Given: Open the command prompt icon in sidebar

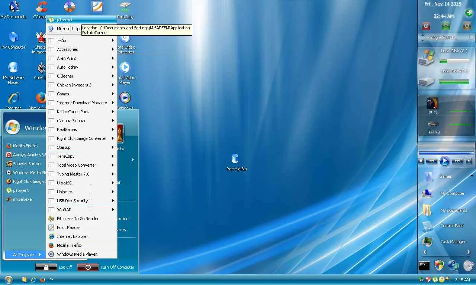Looking at the screenshot, I should 424,265.
